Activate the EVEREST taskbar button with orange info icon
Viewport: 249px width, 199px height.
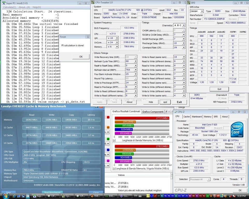point(96,196)
